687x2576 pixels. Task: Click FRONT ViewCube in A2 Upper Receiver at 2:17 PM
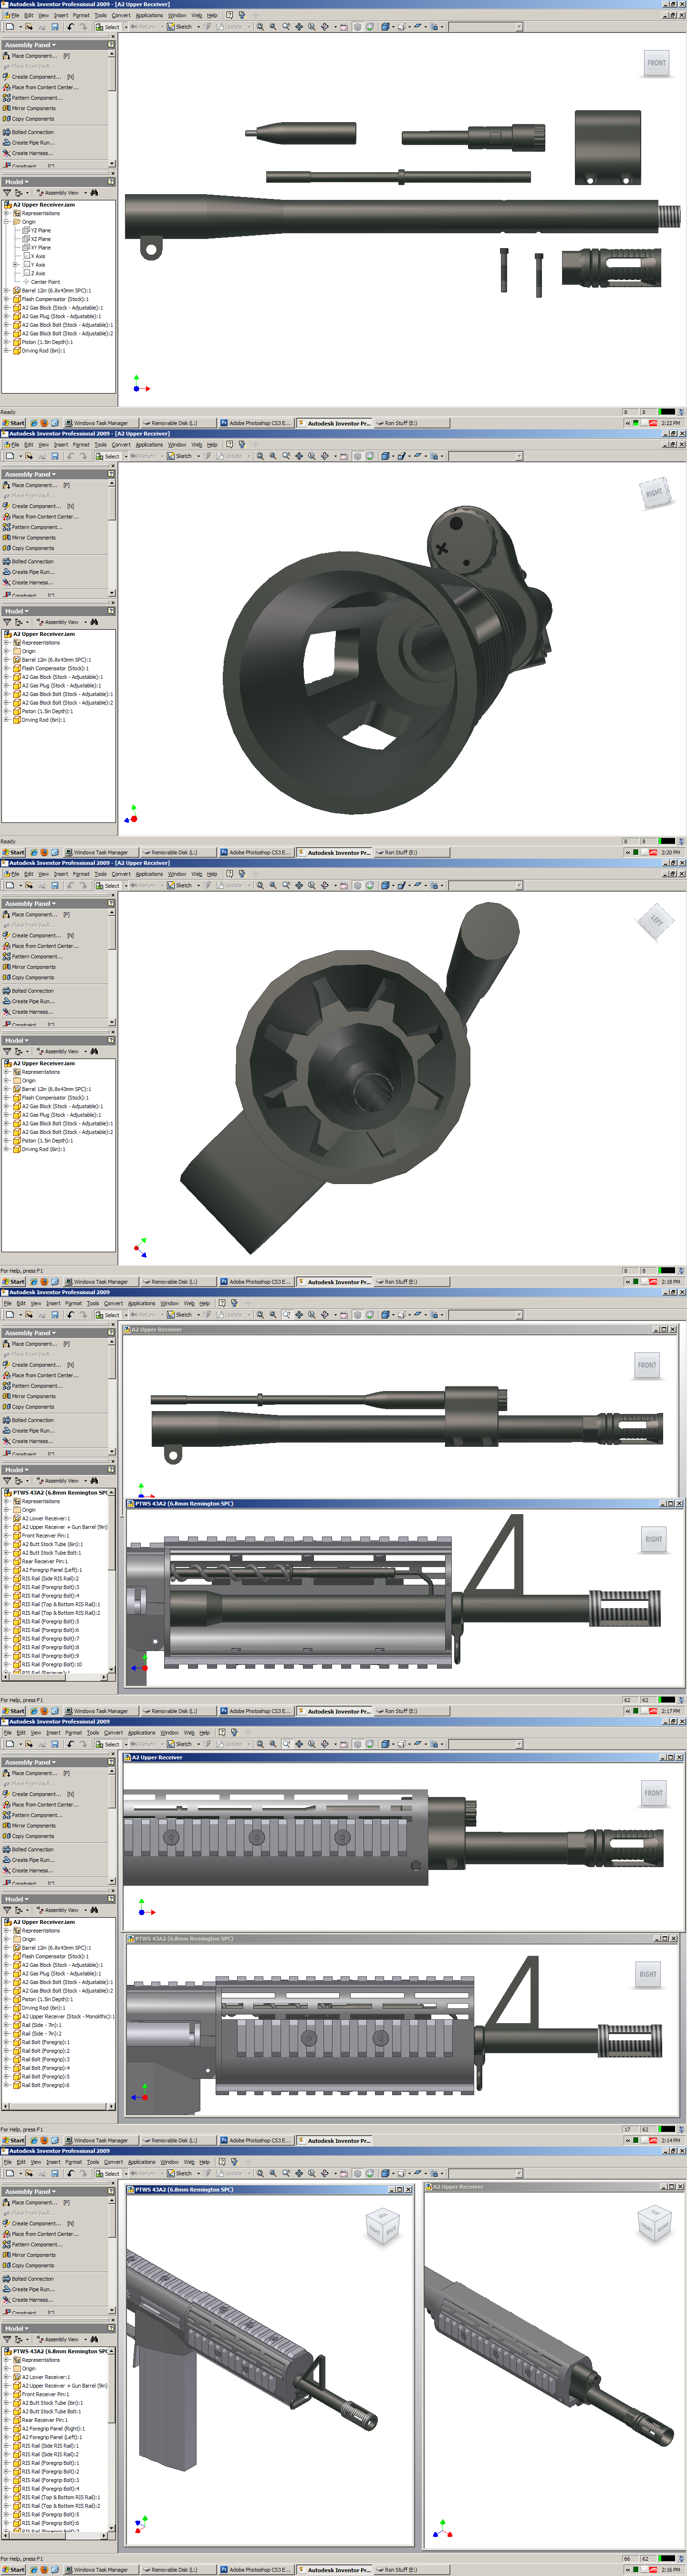coord(647,1365)
